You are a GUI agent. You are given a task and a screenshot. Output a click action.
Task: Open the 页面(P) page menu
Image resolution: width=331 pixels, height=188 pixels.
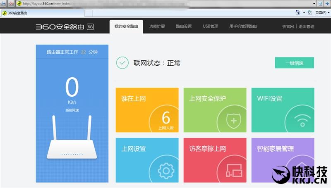point(322,13)
